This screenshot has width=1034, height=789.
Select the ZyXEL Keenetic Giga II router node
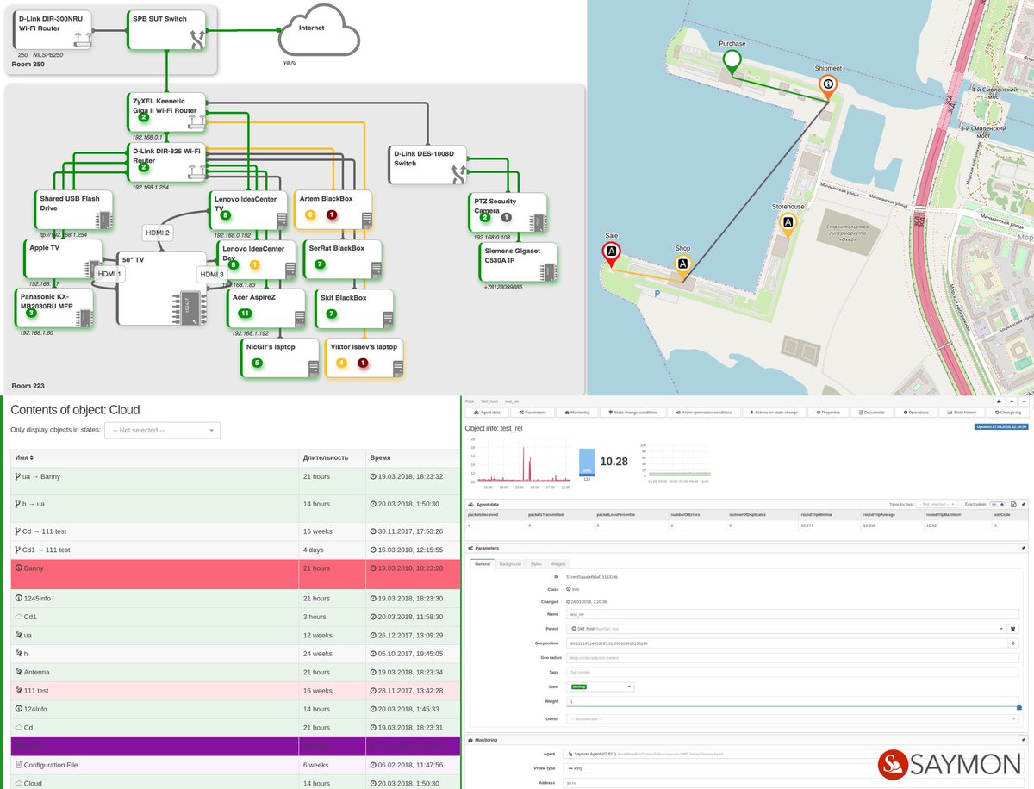[166, 112]
